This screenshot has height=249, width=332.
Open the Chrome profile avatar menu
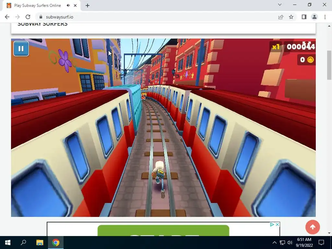(314, 17)
